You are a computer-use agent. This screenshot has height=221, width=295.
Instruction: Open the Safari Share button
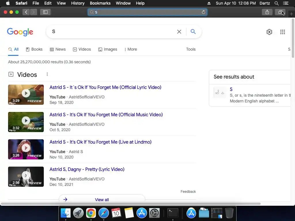[x=267, y=12]
